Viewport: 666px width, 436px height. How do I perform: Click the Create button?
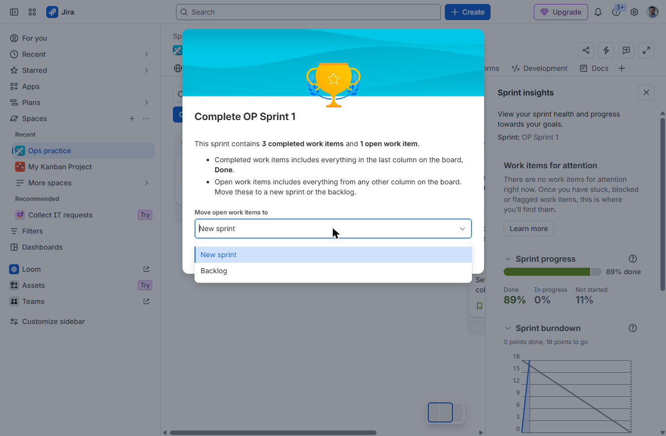coord(467,12)
